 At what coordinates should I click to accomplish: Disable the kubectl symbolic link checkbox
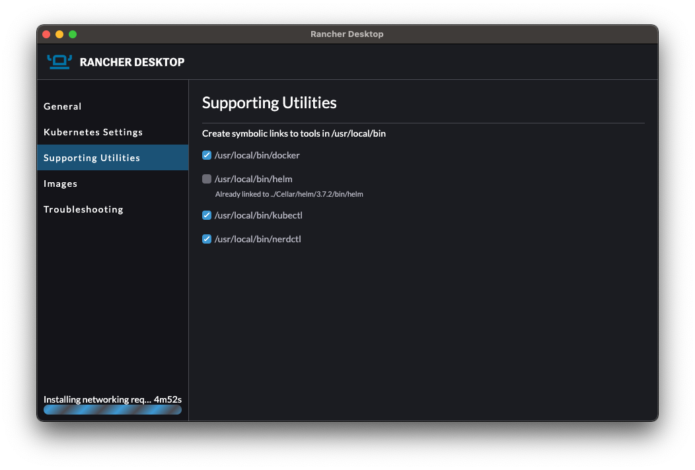[x=207, y=215]
